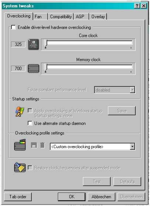
Task: Click the Windows startup running-man icon
Action: [20, 112]
